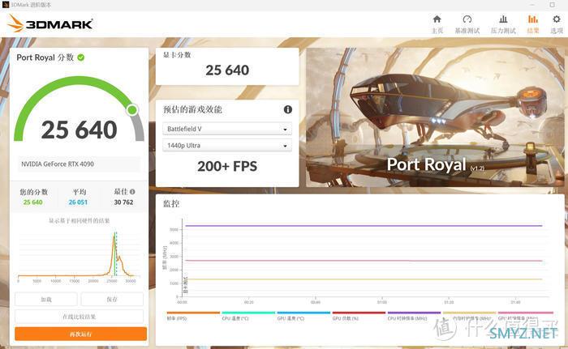Toggle the GPU 负载 red legend item

[x=359, y=316]
